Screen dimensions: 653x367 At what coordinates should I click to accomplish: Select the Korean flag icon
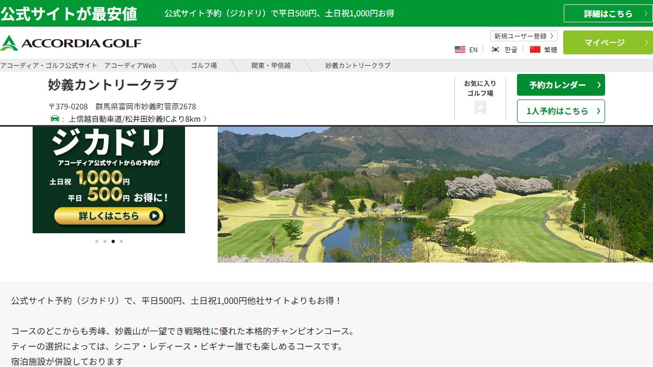pos(495,49)
